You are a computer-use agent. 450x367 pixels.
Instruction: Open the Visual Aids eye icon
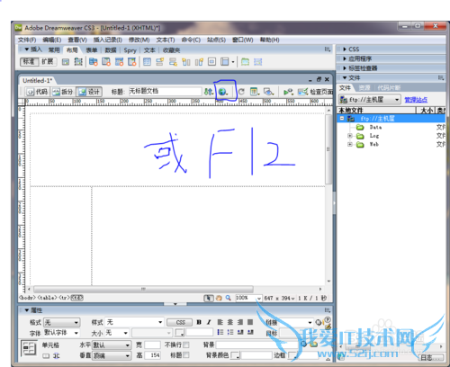tap(268, 92)
